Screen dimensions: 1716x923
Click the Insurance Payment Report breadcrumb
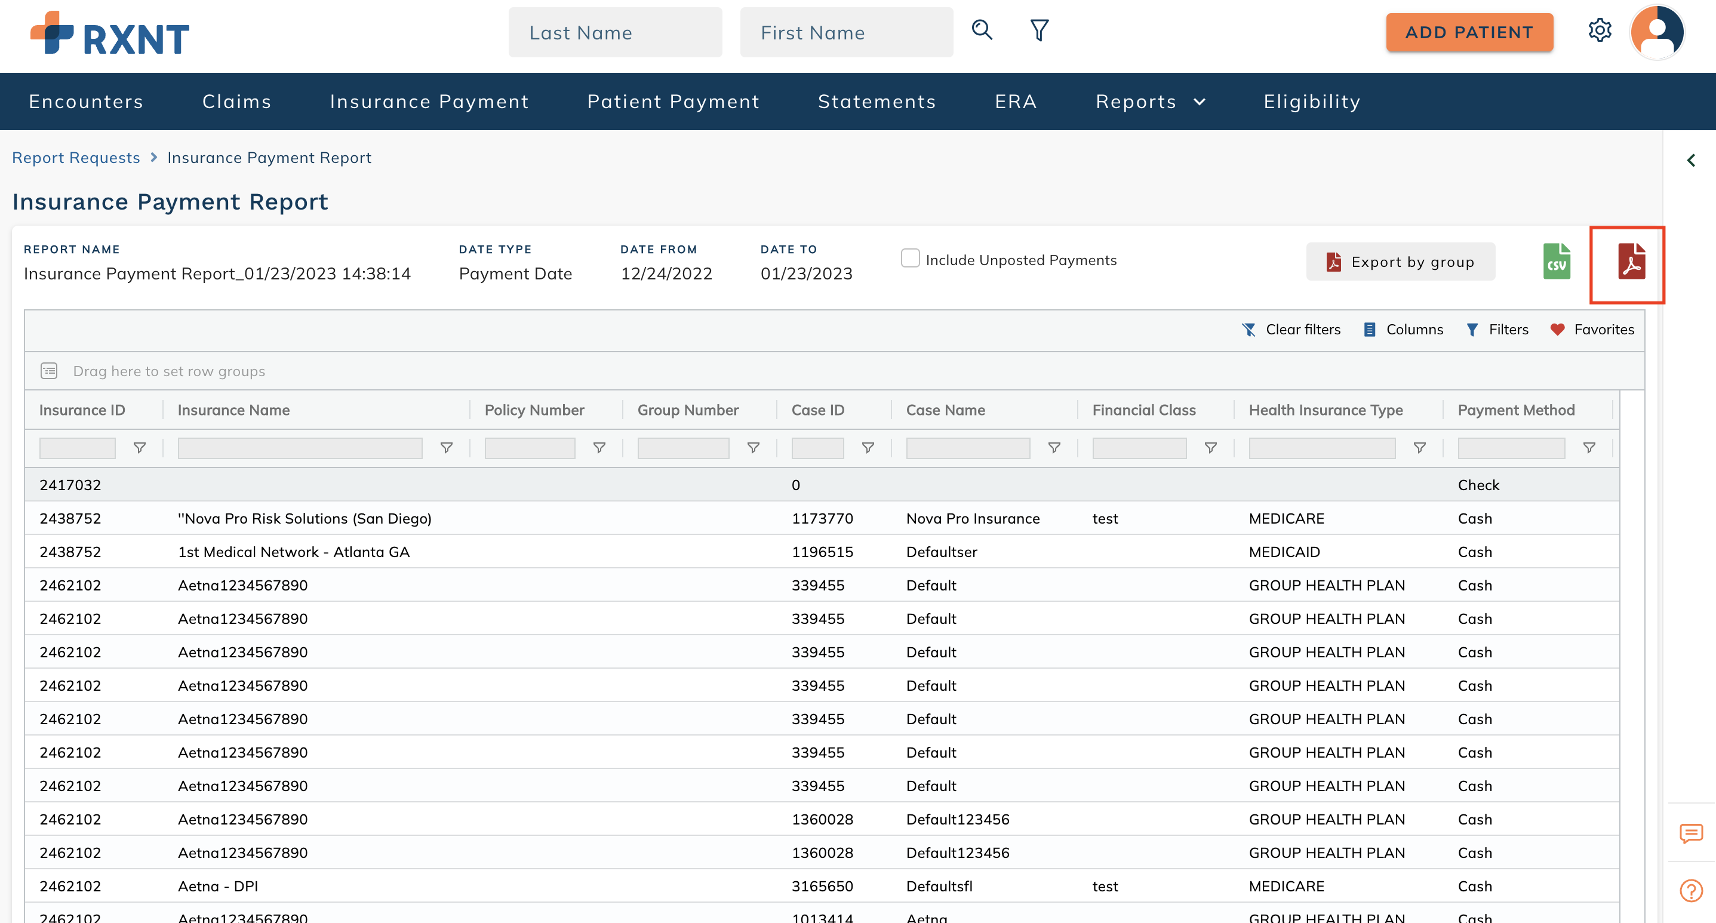point(269,158)
